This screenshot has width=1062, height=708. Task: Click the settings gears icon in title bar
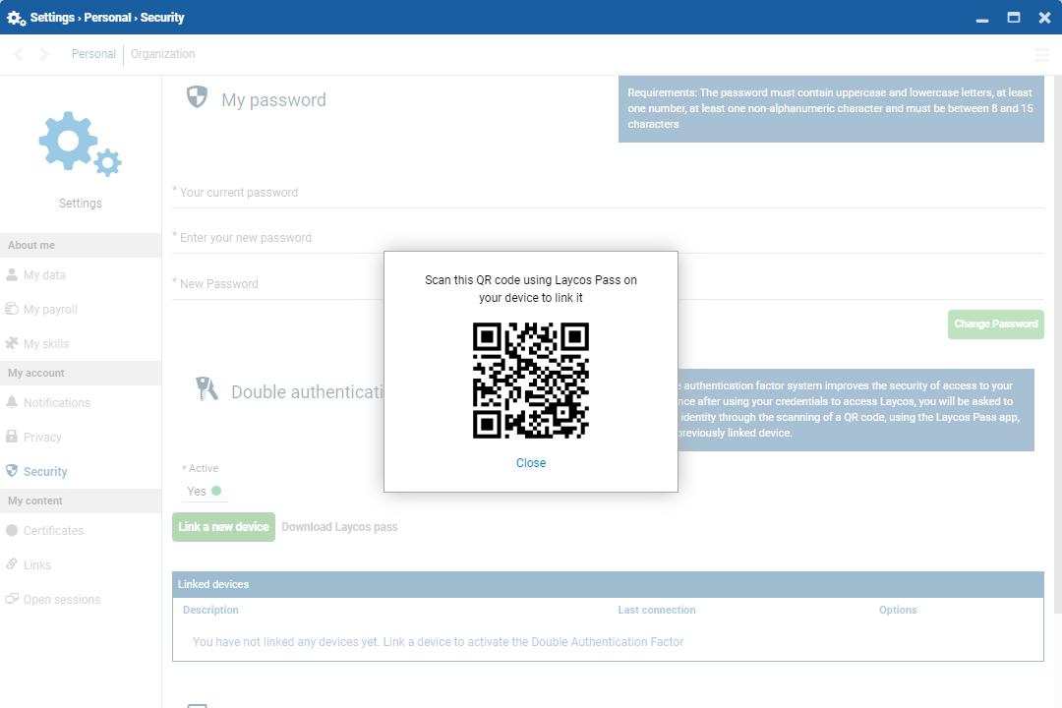(x=17, y=18)
